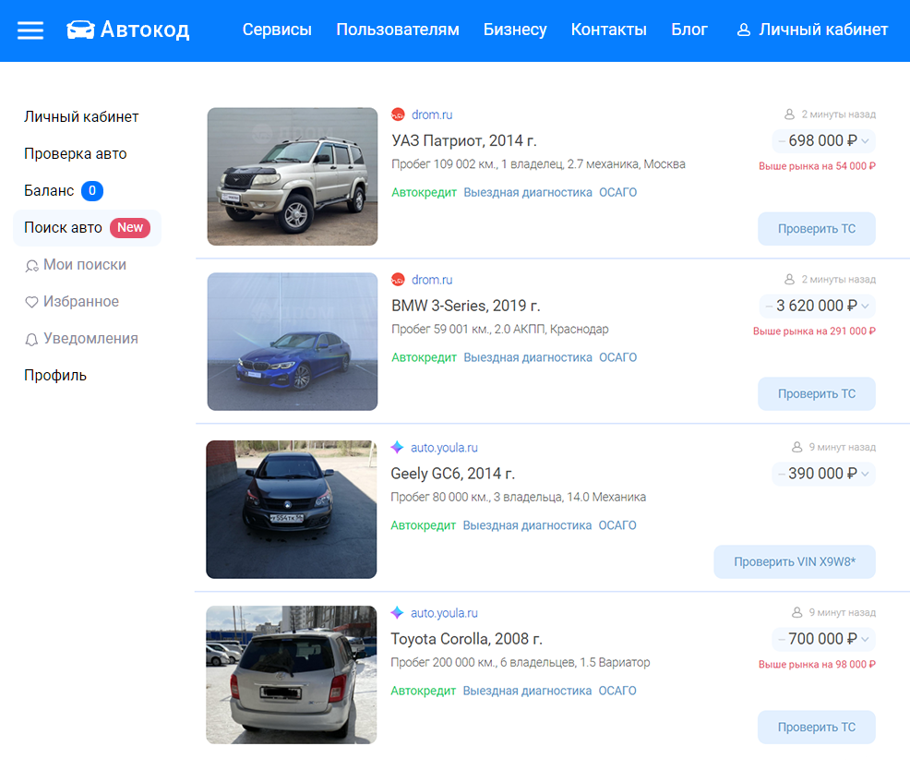Click the user icon in the header
The height and width of the screenshot is (770, 910).
coord(744,30)
